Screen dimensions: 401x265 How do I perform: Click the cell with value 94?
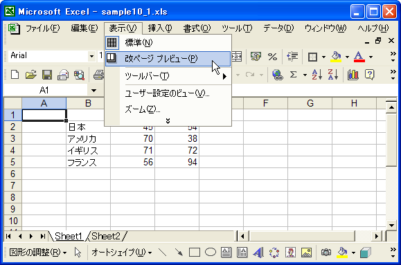[x=177, y=163]
